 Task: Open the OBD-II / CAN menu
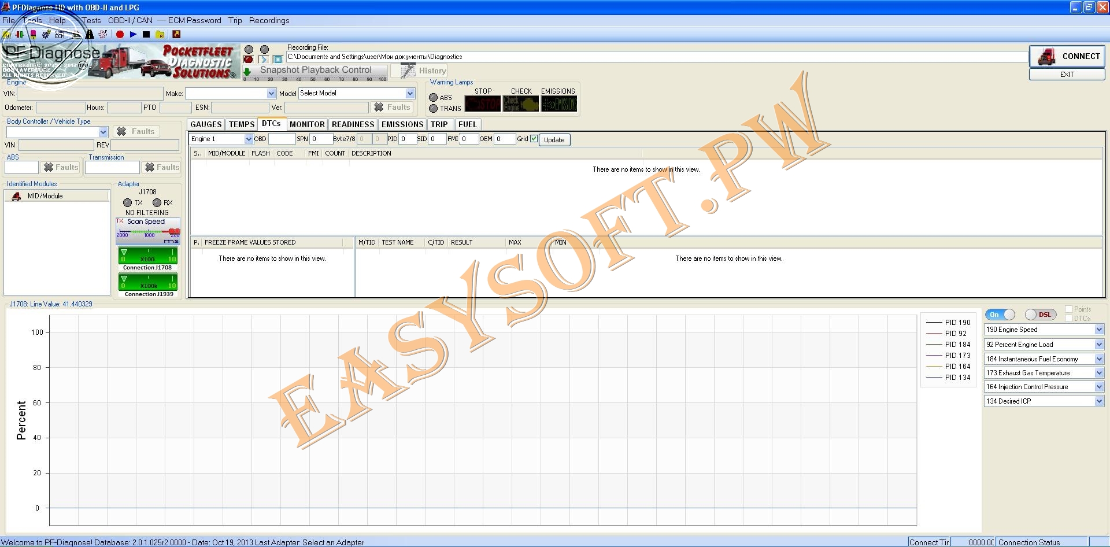130,20
